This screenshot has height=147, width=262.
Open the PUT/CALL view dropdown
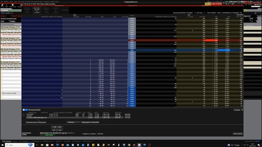[x=200, y=13]
